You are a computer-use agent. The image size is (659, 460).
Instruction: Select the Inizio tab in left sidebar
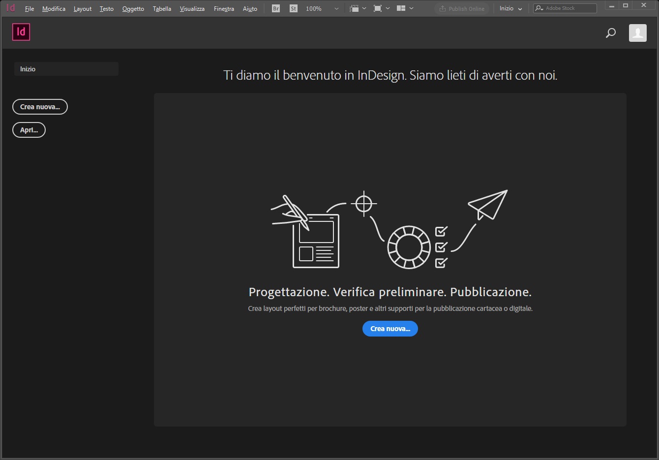[66, 69]
